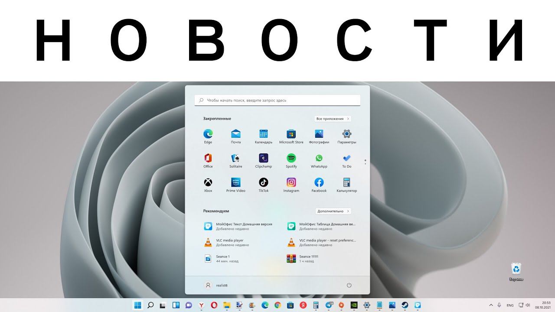Show hidden tray icons chevron
The width and height of the screenshot is (555, 312).
click(x=491, y=305)
